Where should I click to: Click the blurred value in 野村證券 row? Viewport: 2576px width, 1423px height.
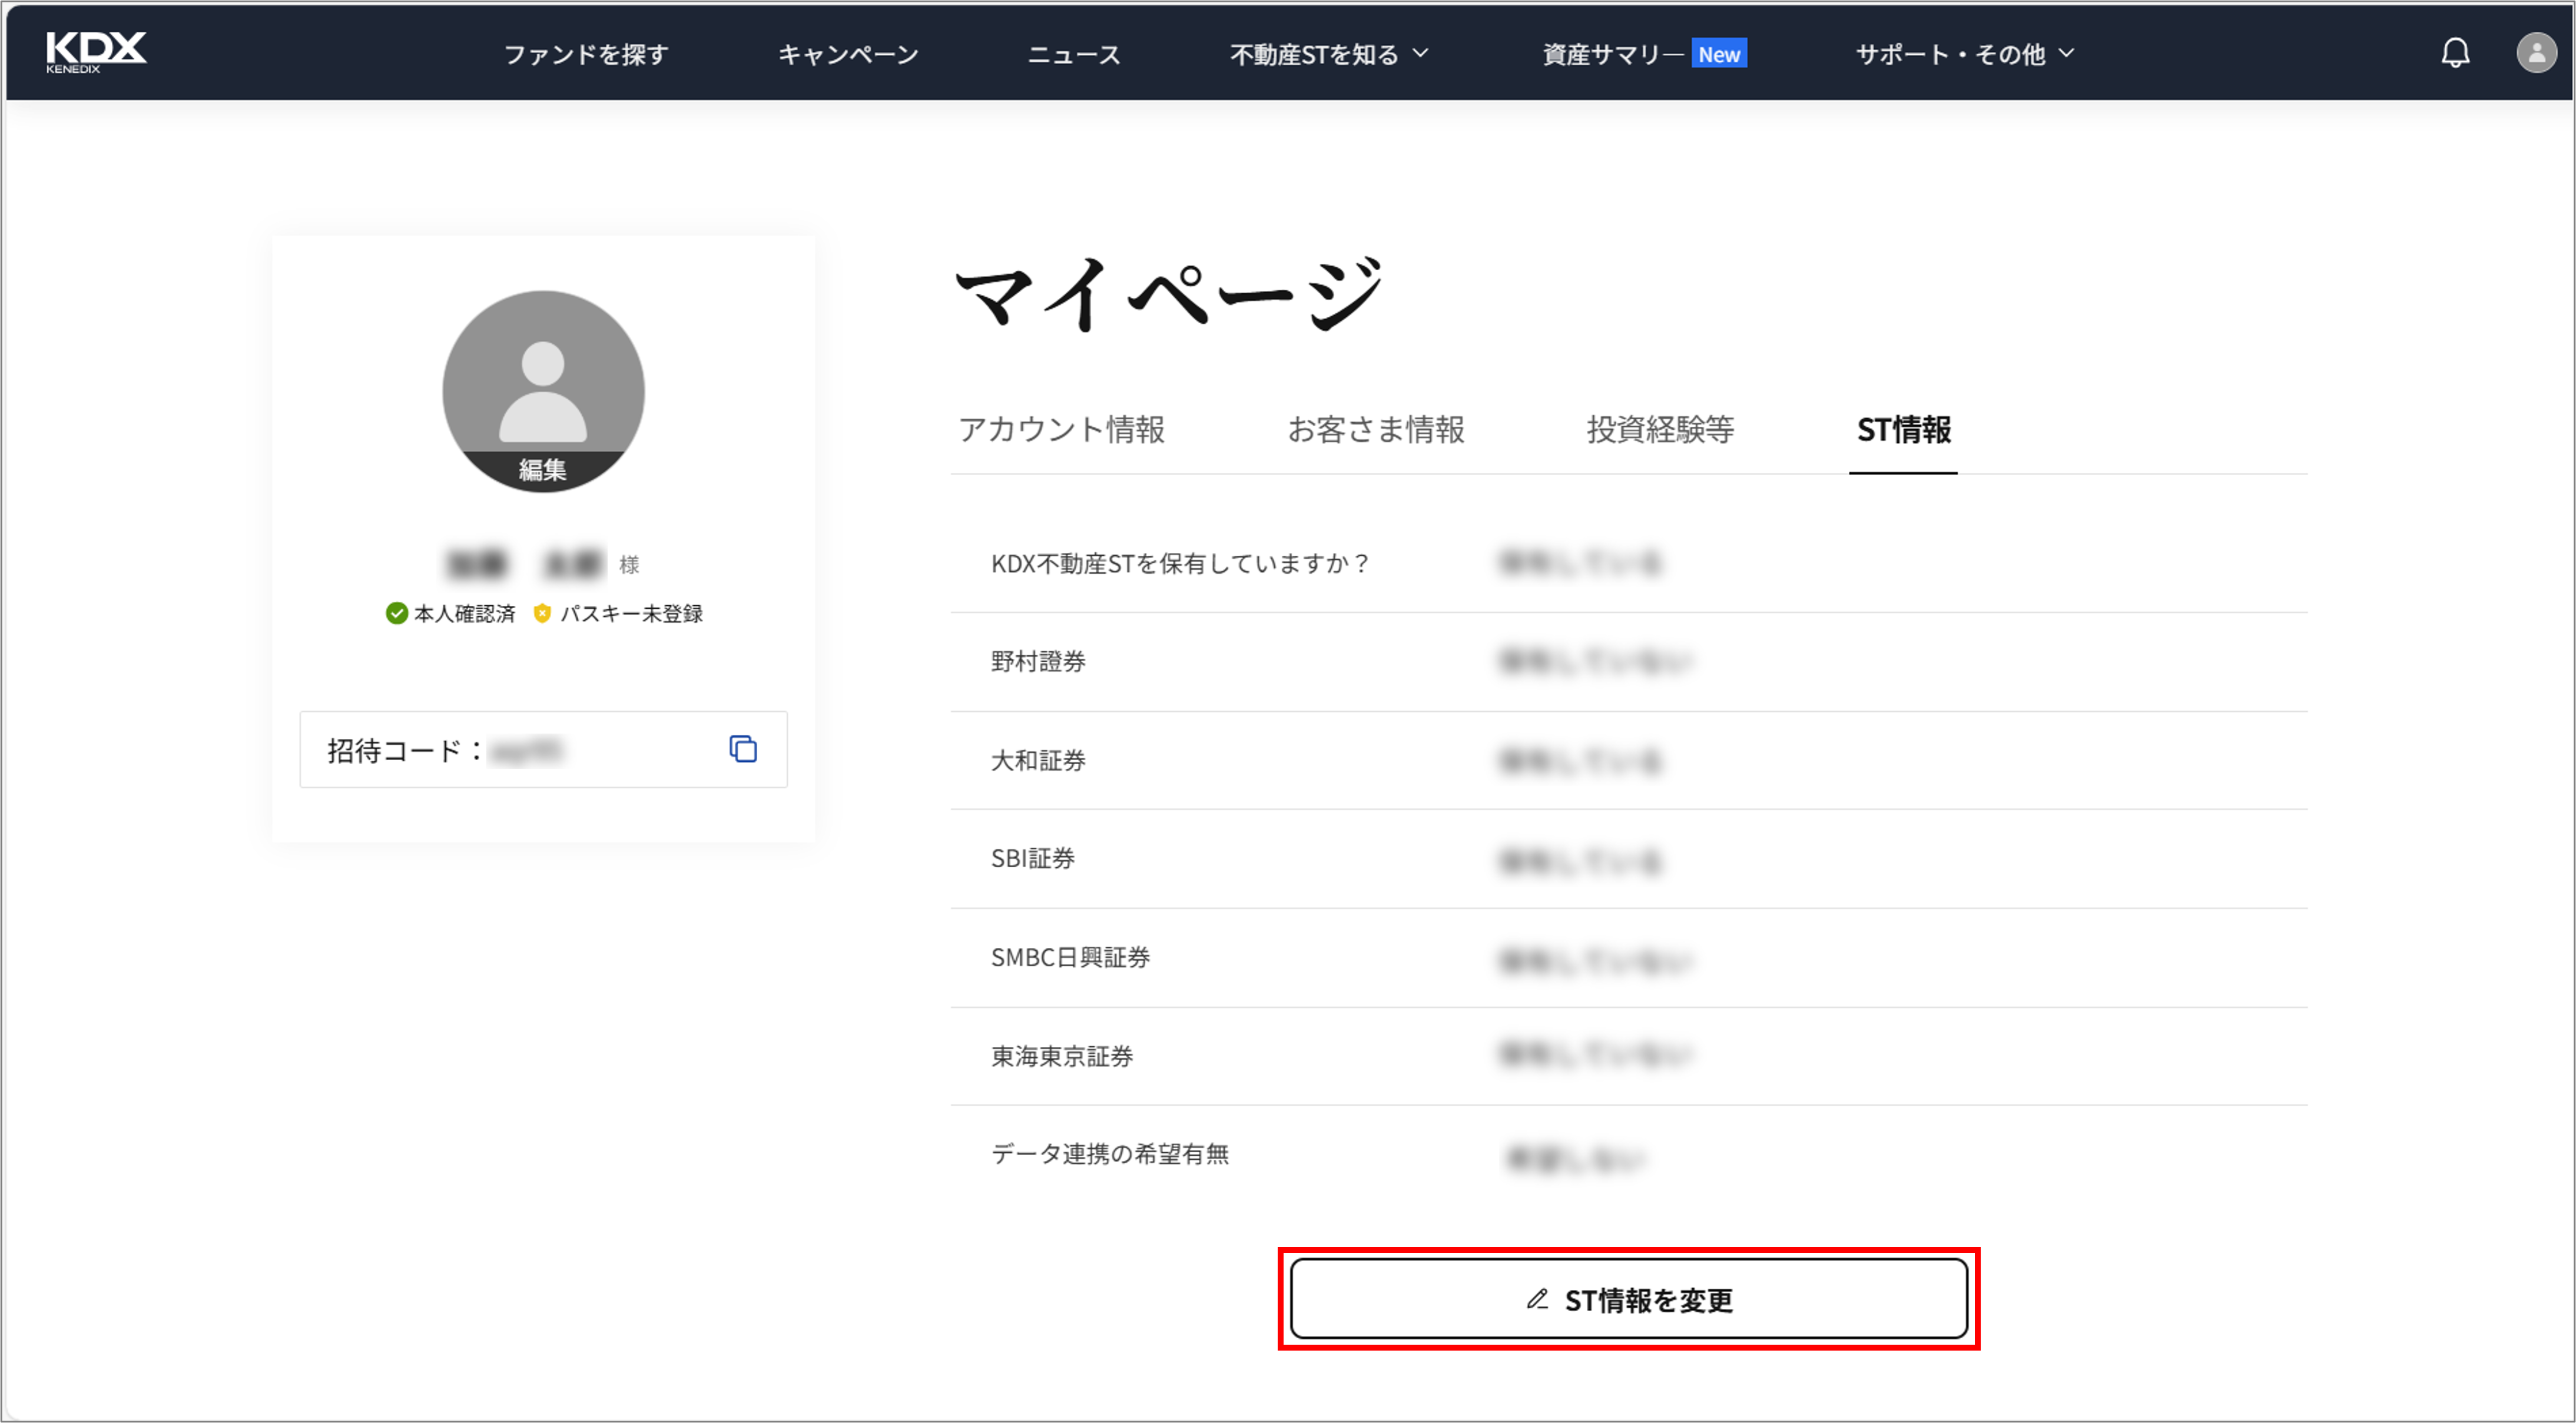1596,661
